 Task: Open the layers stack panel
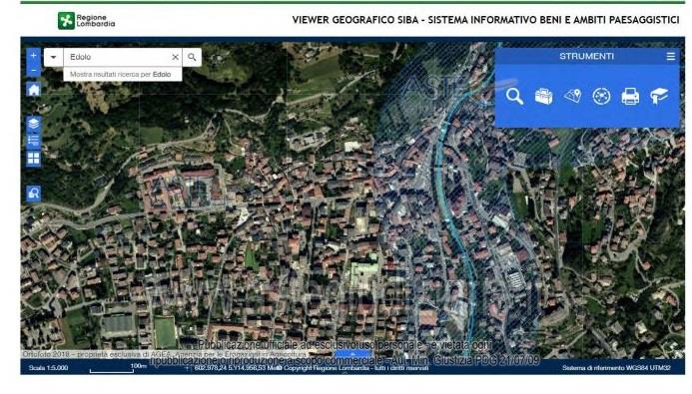(x=34, y=124)
